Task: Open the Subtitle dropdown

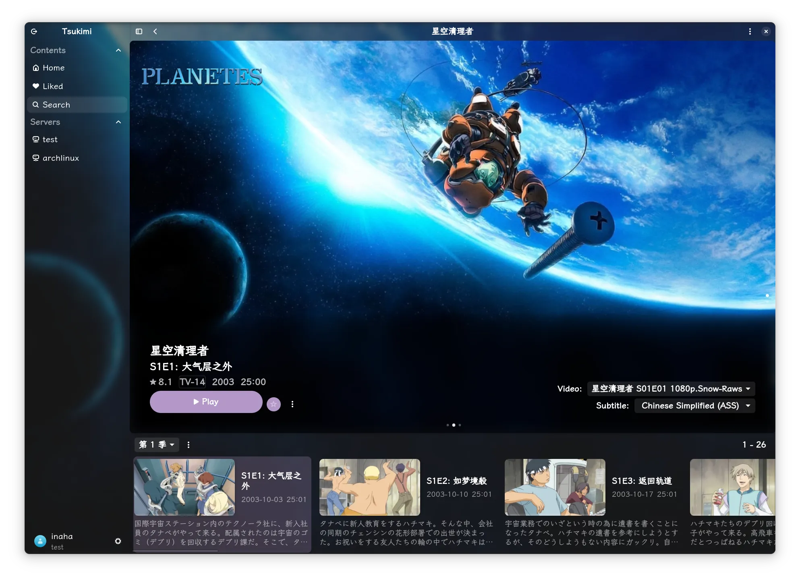Action: (x=694, y=406)
